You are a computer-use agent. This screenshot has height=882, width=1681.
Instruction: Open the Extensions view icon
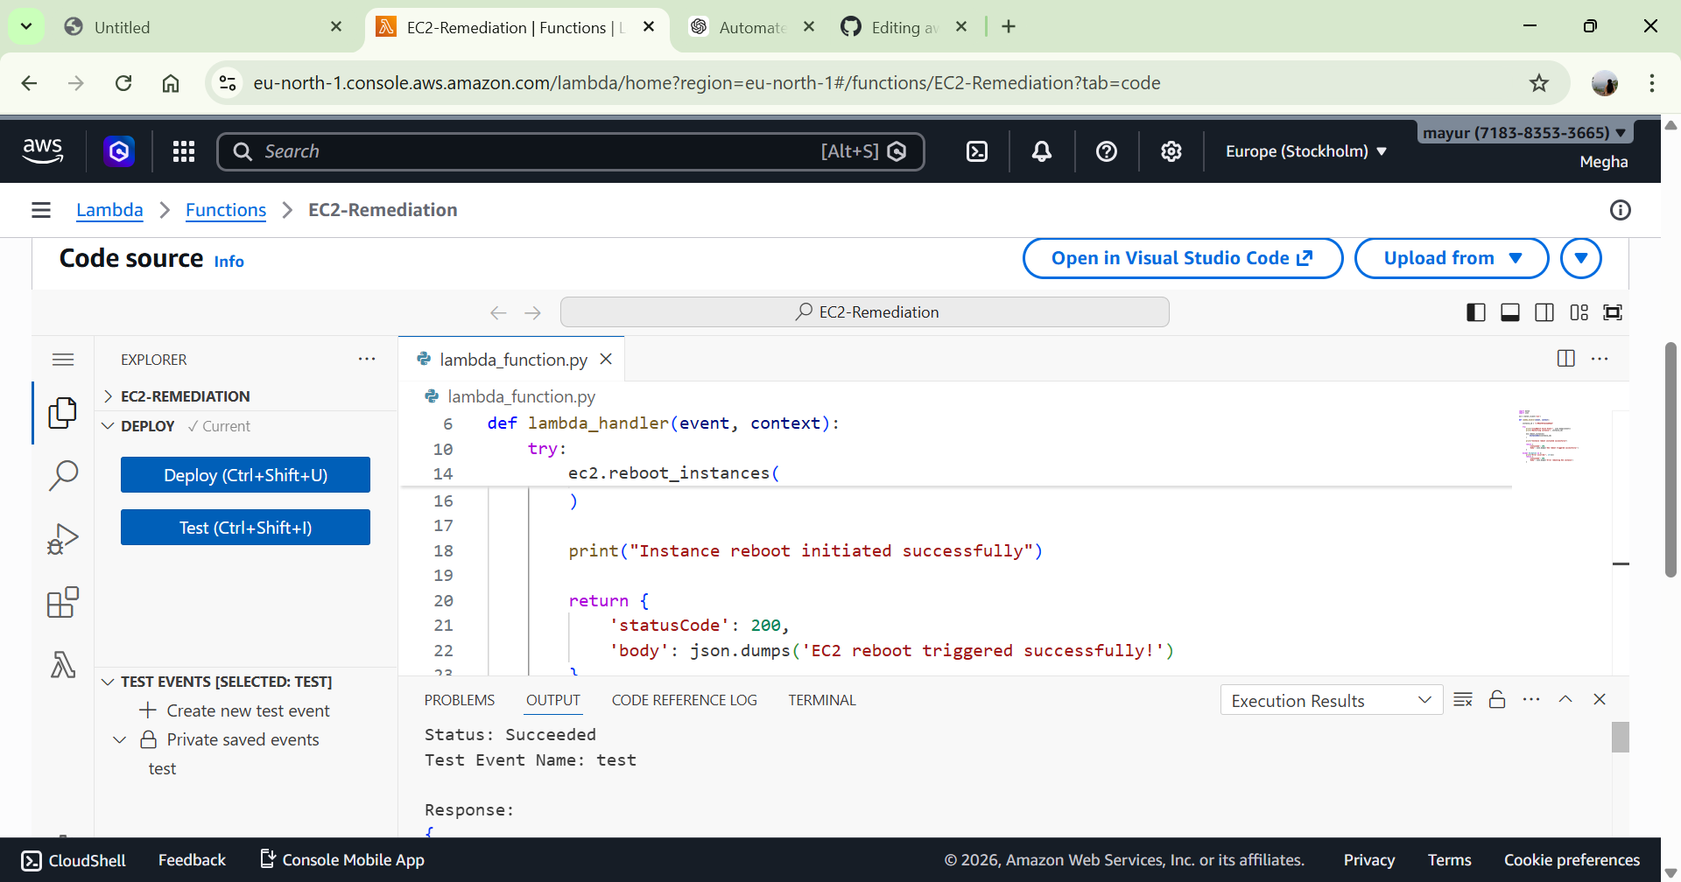coord(63,602)
